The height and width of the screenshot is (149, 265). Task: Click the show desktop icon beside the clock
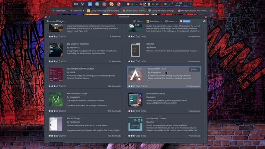click(185, 4)
